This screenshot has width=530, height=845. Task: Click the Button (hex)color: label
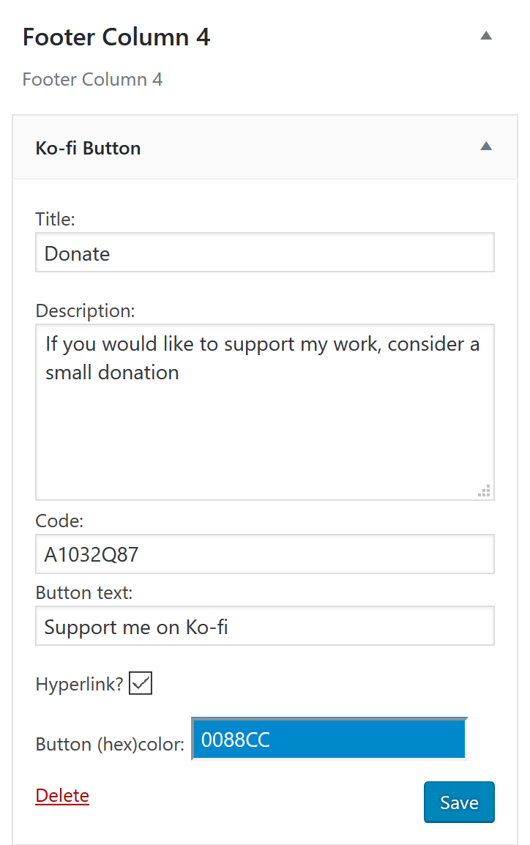click(110, 744)
